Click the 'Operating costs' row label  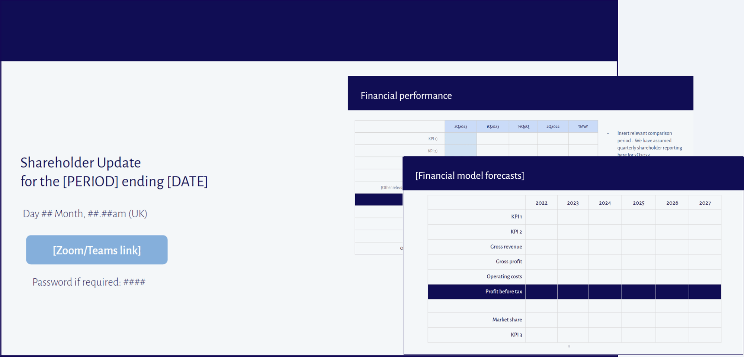point(504,276)
